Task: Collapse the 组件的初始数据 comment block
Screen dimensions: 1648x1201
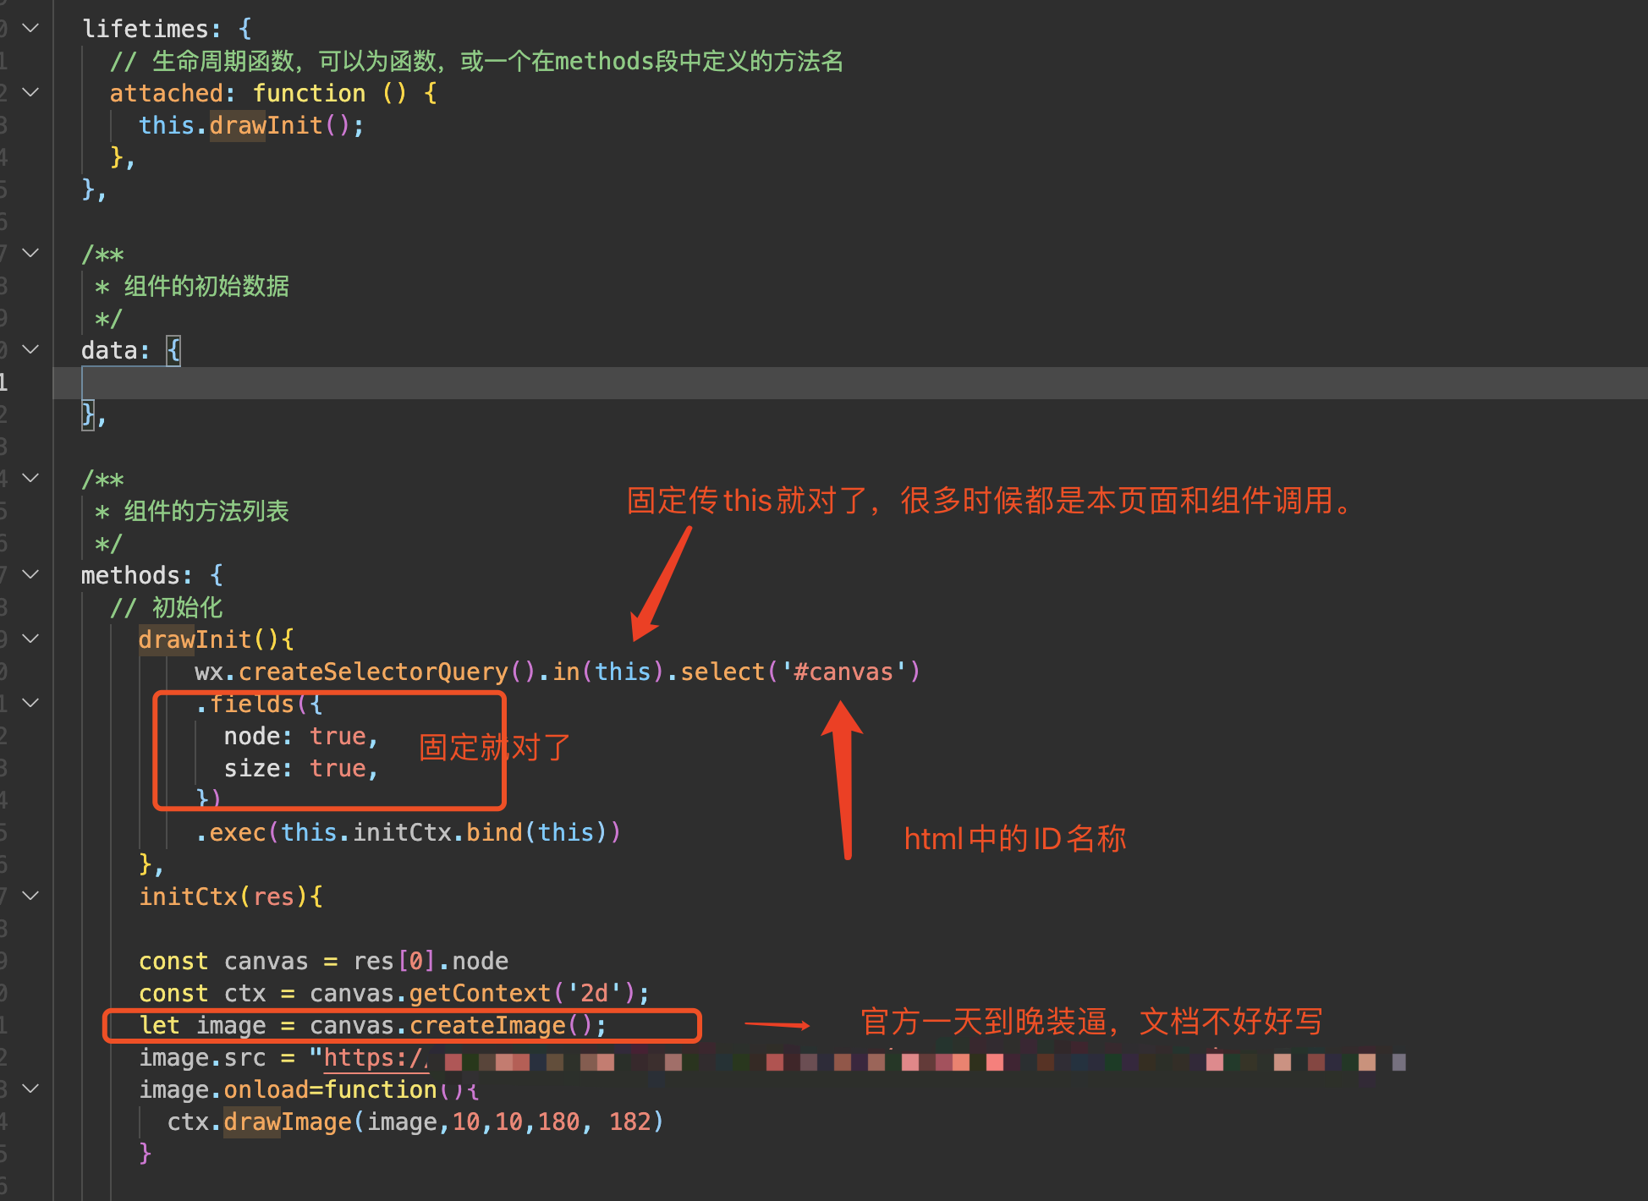Action: click(x=30, y=253)
